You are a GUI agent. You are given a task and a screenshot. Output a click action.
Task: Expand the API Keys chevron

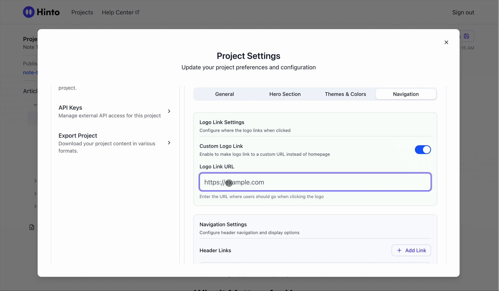pos(169,111)
